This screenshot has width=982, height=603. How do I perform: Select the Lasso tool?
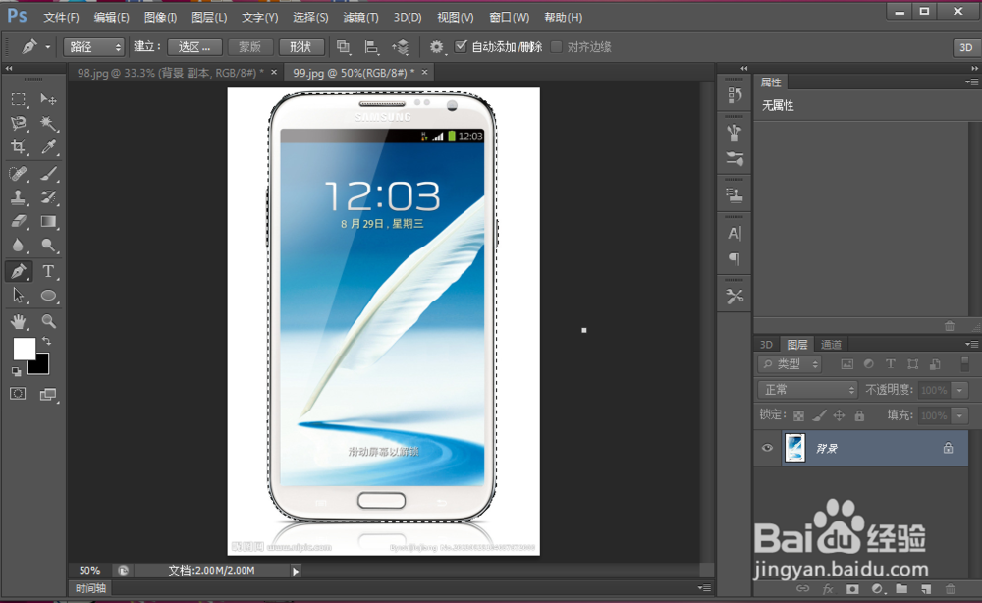(18, 123)
